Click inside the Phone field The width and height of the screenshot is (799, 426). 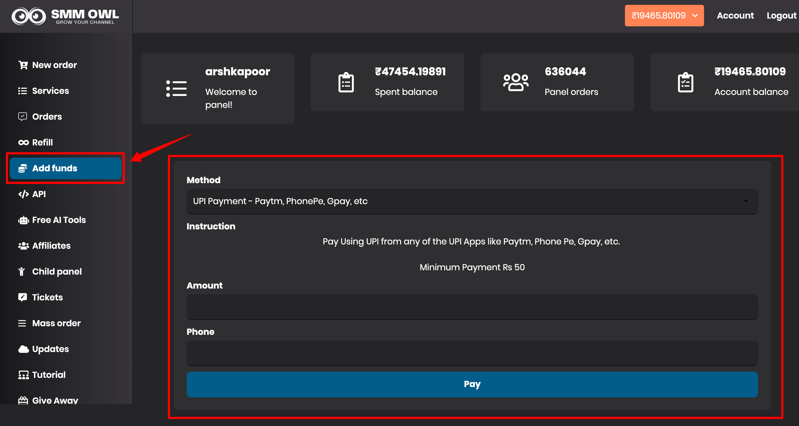(x=472, y=353)
